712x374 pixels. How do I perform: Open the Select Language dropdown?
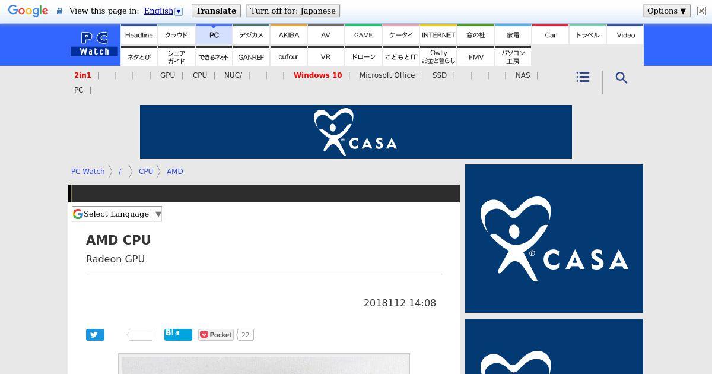point(117,214)
